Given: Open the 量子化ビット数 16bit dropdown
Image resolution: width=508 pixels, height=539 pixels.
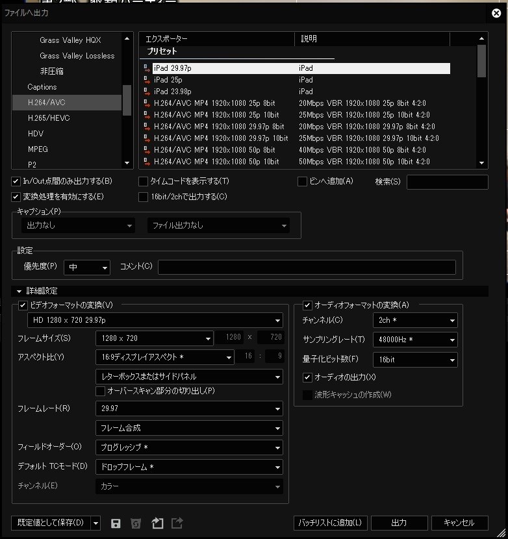Looking at the screenshot, I should [x=415, y=360].
